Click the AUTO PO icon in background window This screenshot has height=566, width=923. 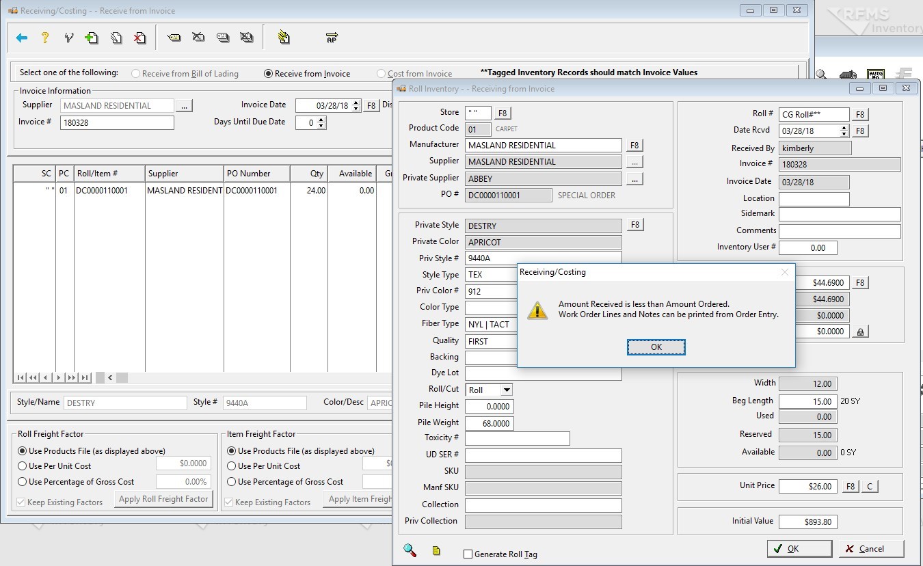click(x=875, y=75)
